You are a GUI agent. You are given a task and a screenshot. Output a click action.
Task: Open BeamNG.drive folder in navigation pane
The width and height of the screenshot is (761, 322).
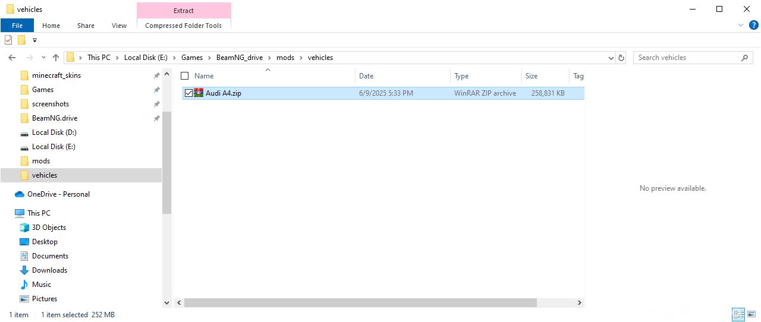tap(55, 118)
